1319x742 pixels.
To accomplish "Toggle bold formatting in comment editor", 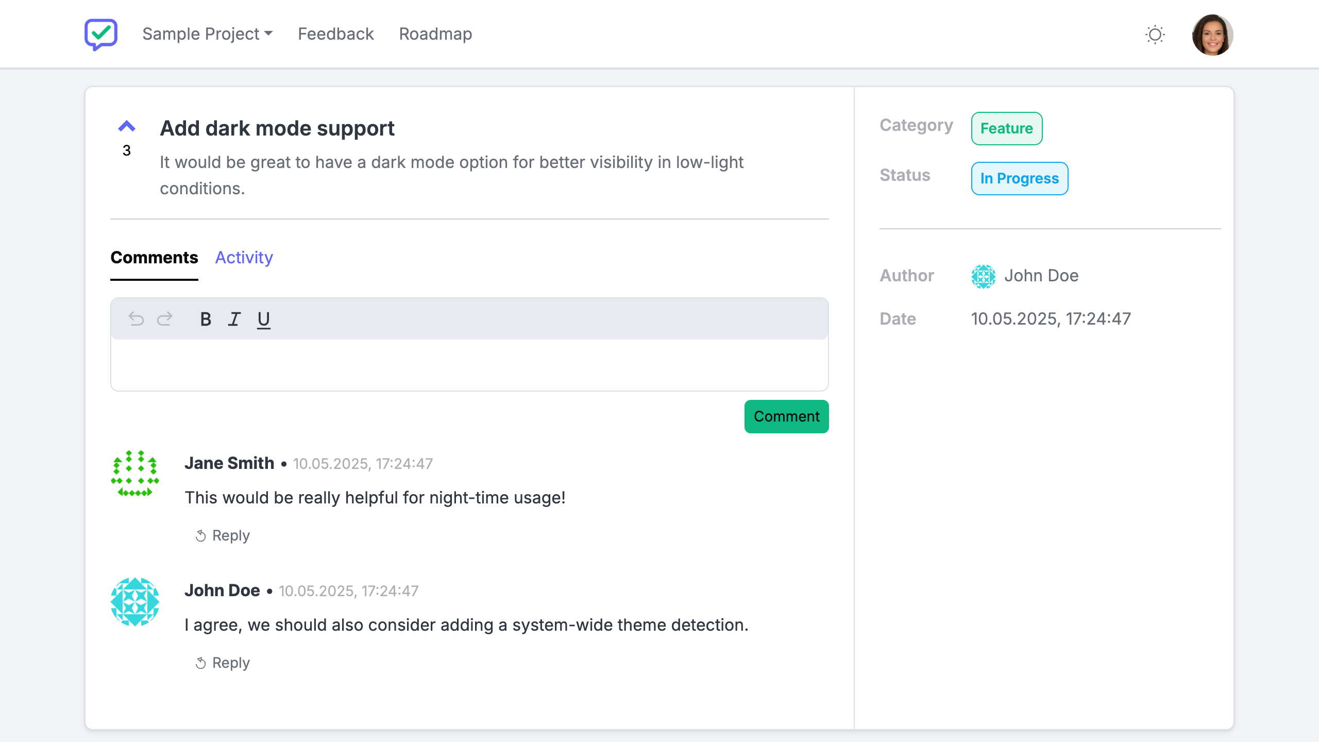I will pos(206,319).
